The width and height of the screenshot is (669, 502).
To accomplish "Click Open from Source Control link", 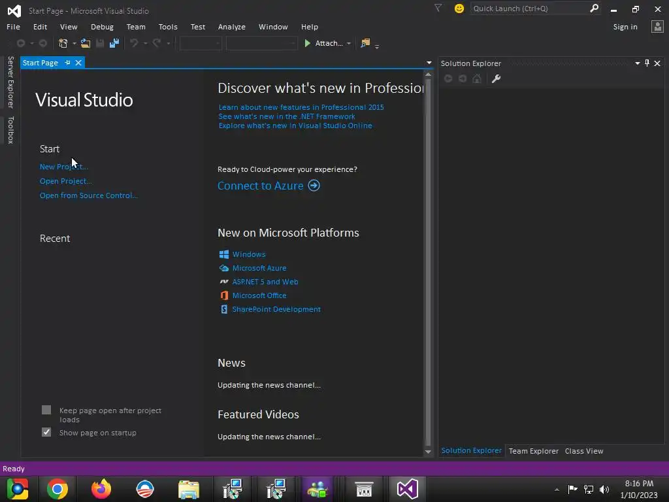I will pyautogui.click(x=89, y=195).
